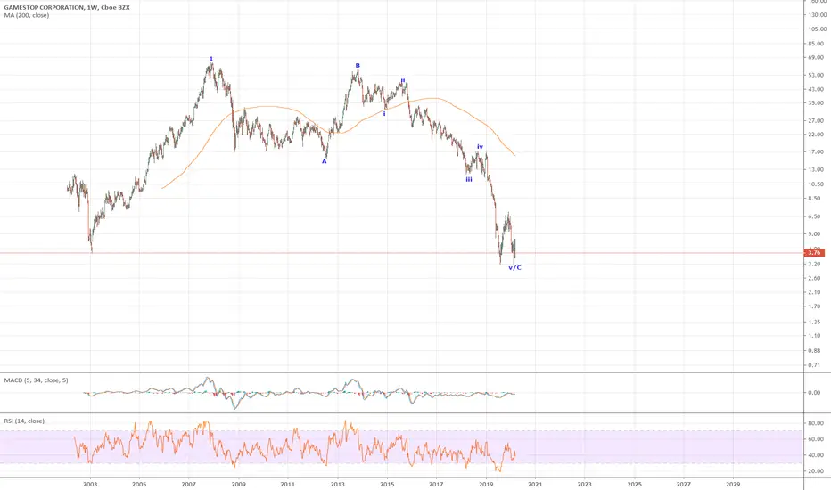831x490 pixels.
Task: Click the 2025 year on time axis
Action: click(x=634, y=484)
